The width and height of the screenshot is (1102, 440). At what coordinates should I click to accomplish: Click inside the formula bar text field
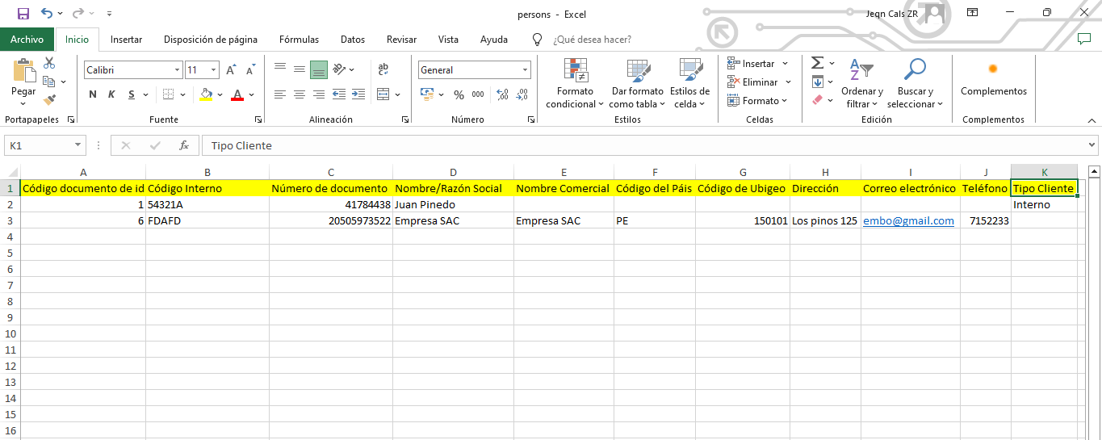(638, 145)
